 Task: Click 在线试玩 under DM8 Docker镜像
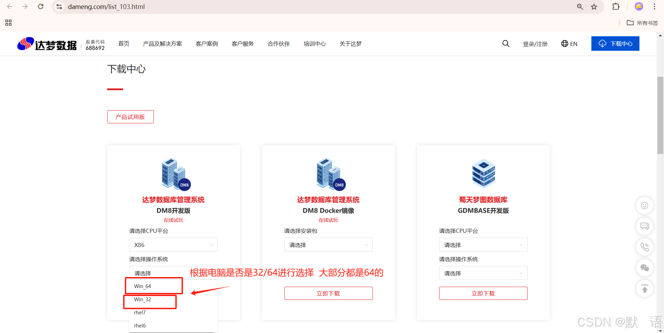click(329, 220)
